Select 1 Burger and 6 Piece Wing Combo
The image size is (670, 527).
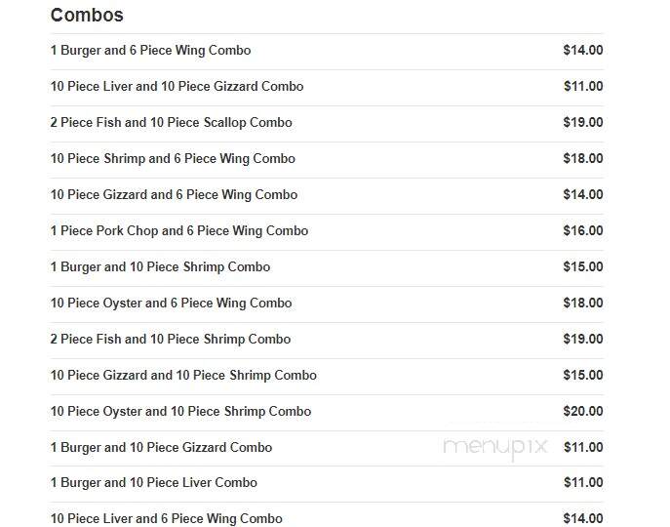[x=327, y=51]
